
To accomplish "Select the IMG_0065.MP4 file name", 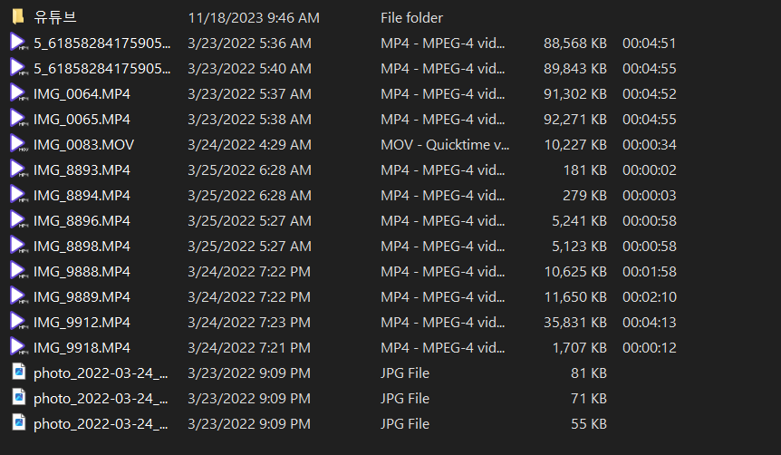I will [82, 119].
